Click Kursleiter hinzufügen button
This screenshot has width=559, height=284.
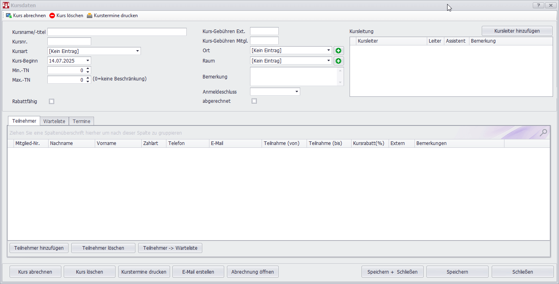pos(517,31)
